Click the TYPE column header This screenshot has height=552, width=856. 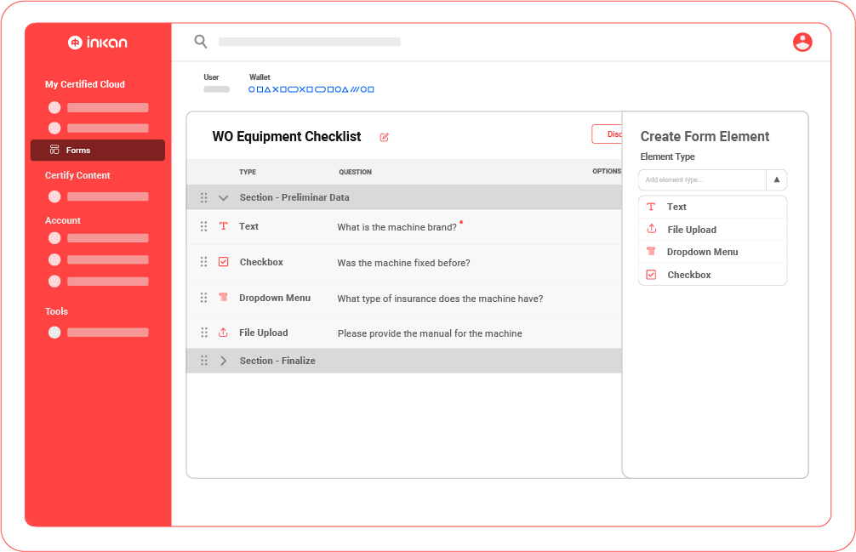point(248,172)
